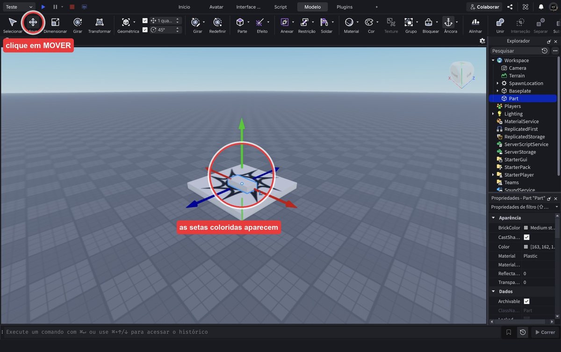Click the Explorer search history icon
This screenshot has height=352, width=561.
pyautogui.click(x=545, y=50)
